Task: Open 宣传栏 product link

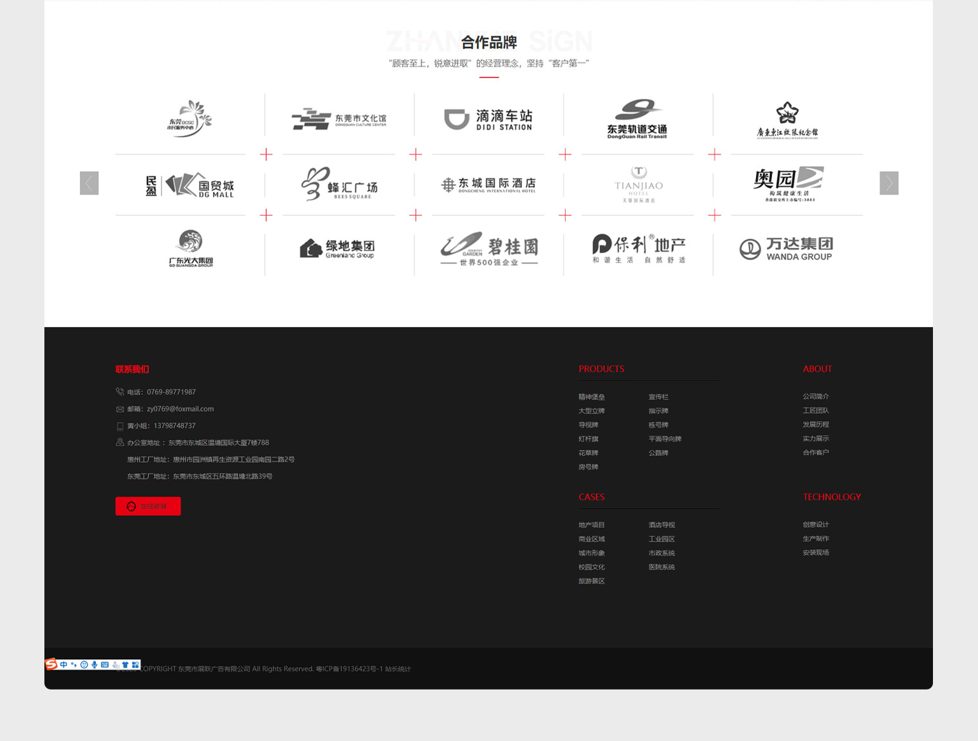Action: pyautogui.click(x=658, y=397)
